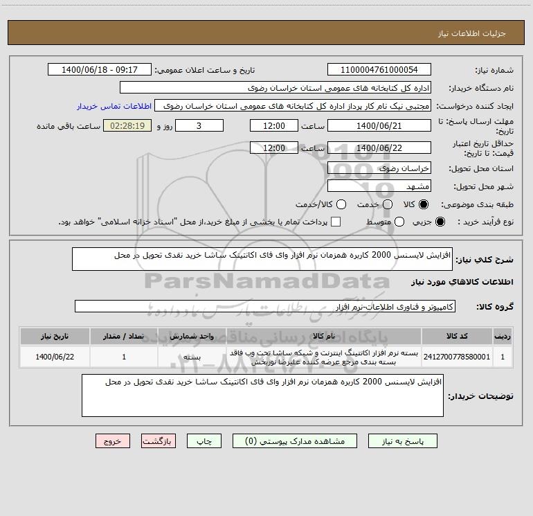Click the product name cell in row 1
Image resolution: width=533 pixels, height=516 pixels.
[324, 357]
